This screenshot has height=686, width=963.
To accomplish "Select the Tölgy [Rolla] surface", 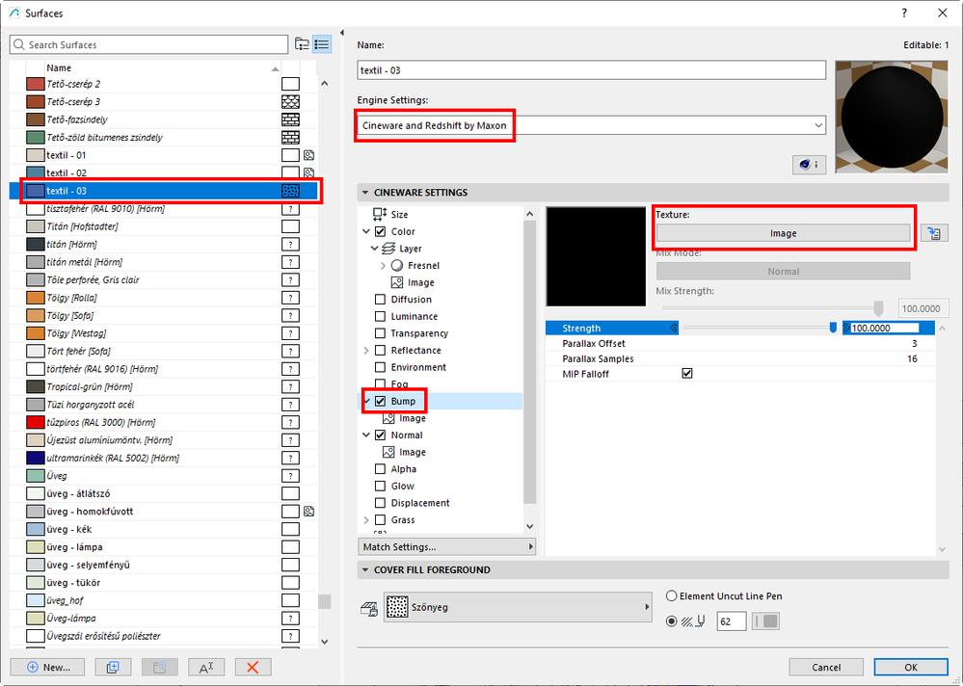I will click(x=163, y=298).
